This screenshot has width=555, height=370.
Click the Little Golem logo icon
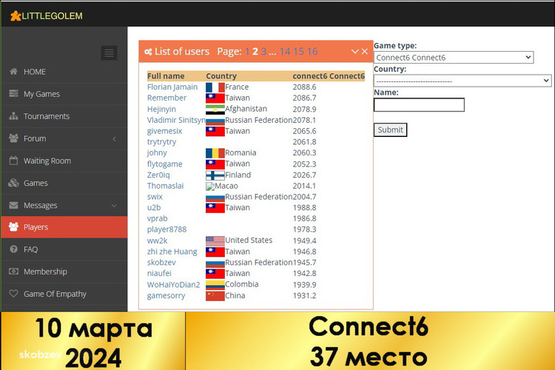[15, 16]
